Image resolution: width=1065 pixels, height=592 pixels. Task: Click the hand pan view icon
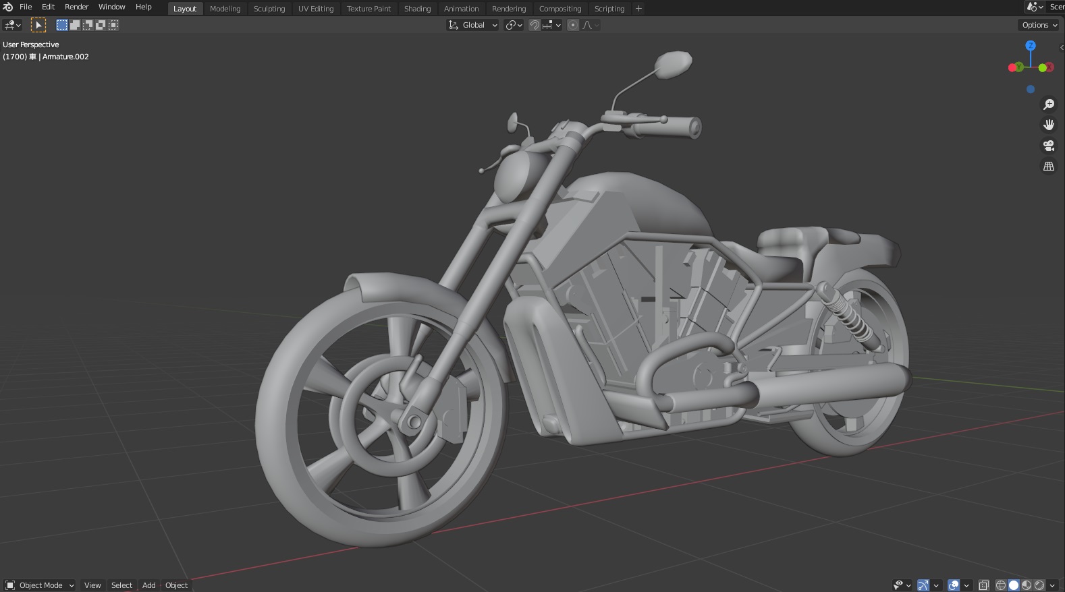1049,125
